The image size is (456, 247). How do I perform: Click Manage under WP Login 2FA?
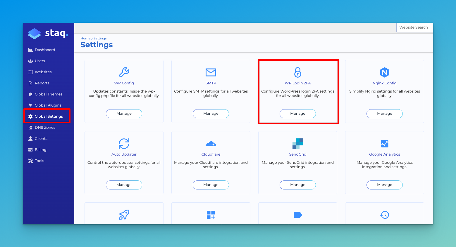click(x=298, y=114)
